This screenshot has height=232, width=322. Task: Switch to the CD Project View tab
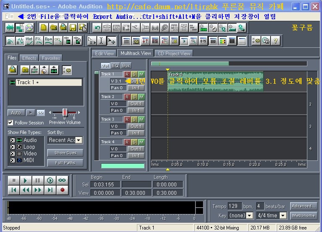tap(174, 54)
